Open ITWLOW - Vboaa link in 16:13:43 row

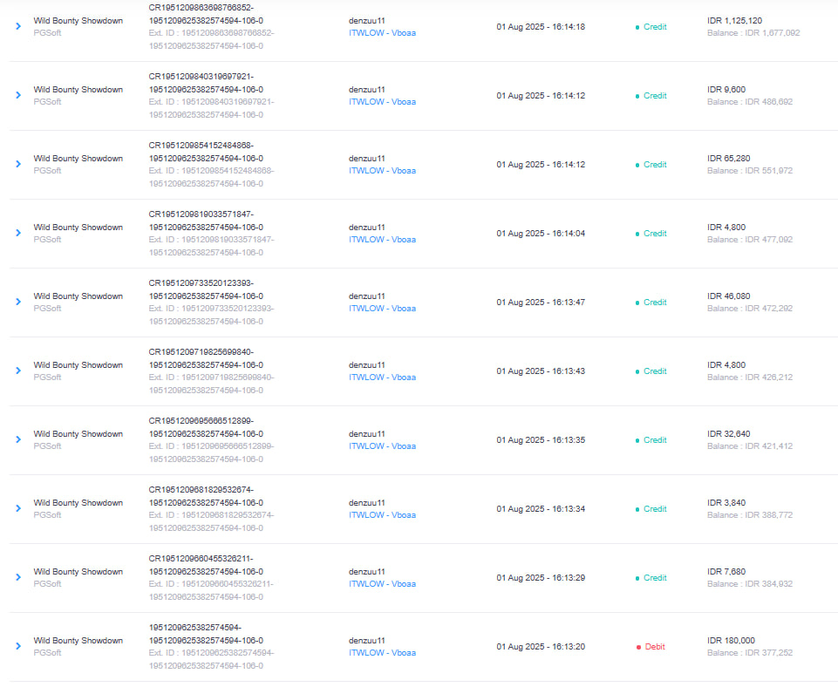382,378
